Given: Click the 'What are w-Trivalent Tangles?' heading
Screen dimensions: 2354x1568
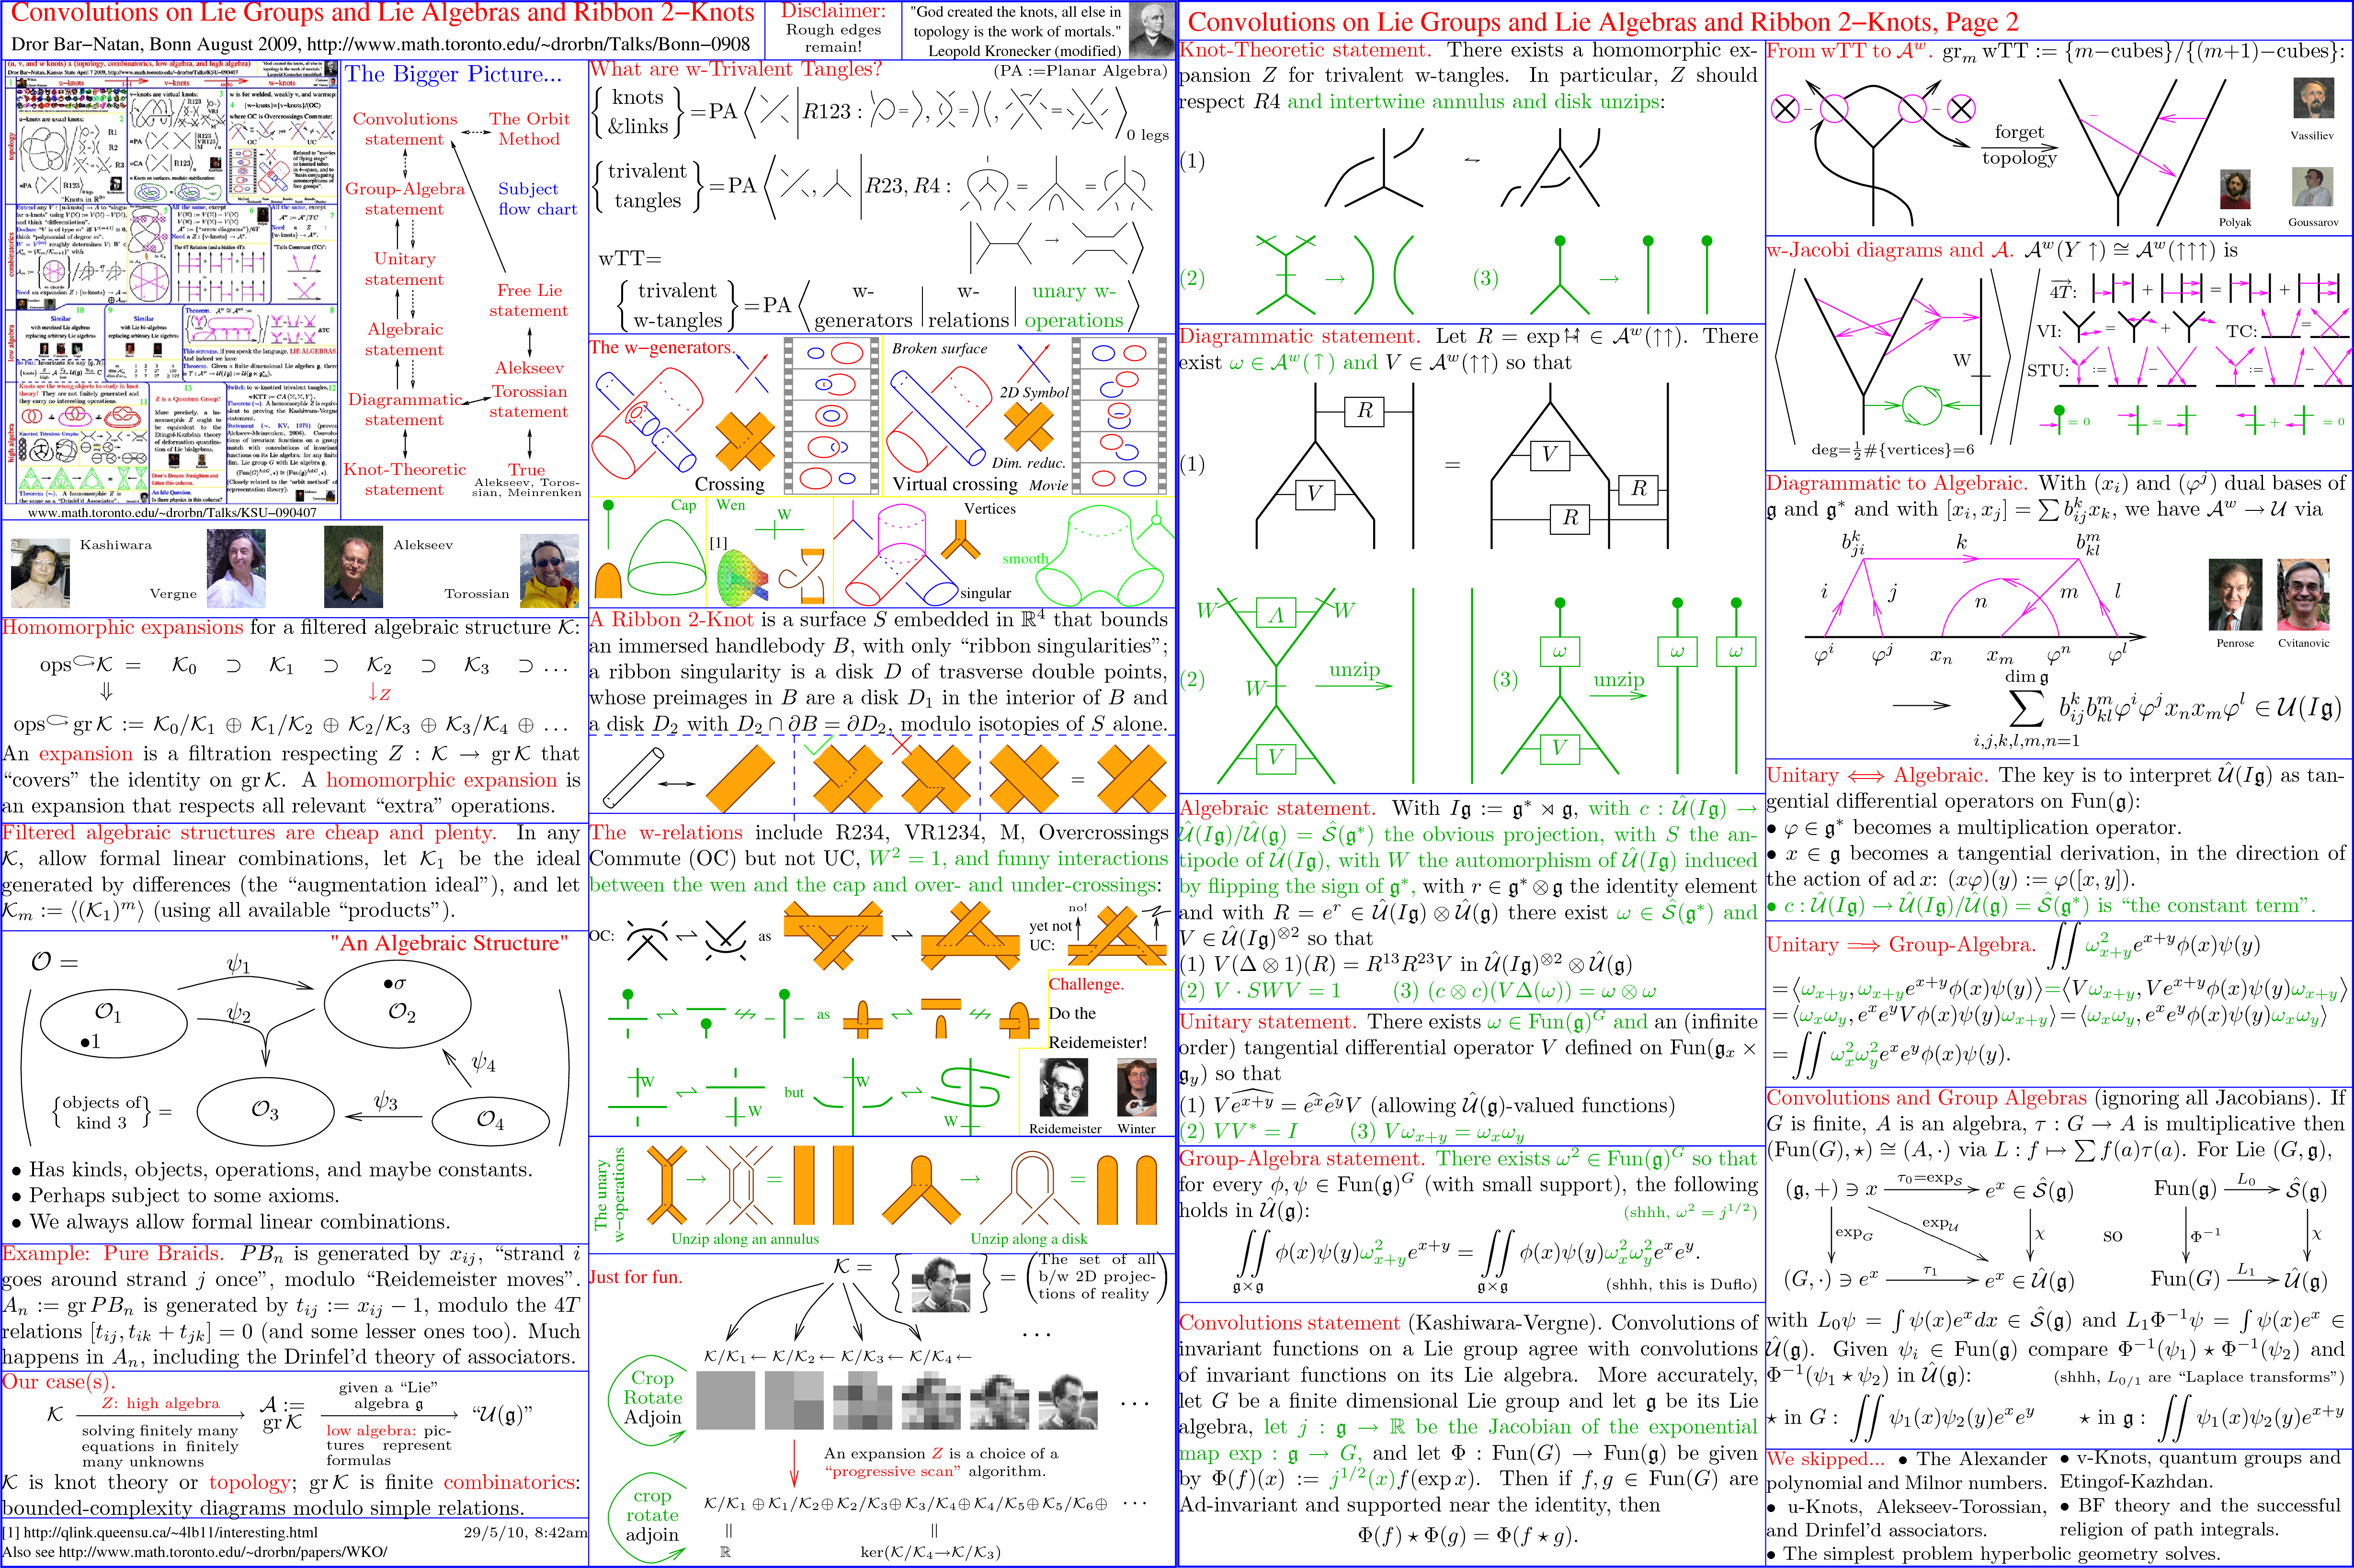Looking at the screenshot, I should (x=736, y=69).
